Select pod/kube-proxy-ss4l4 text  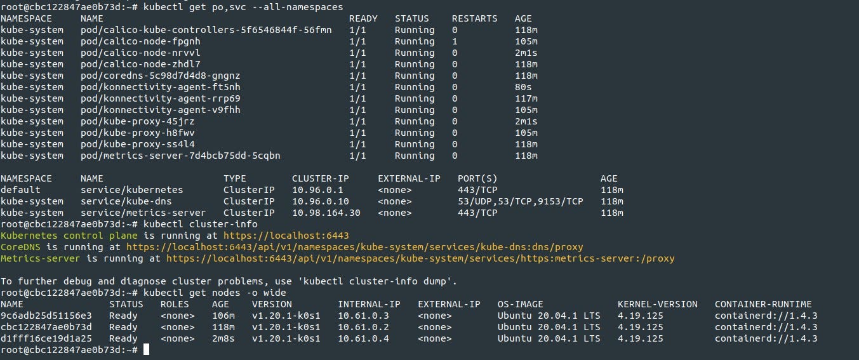point(138,144)
